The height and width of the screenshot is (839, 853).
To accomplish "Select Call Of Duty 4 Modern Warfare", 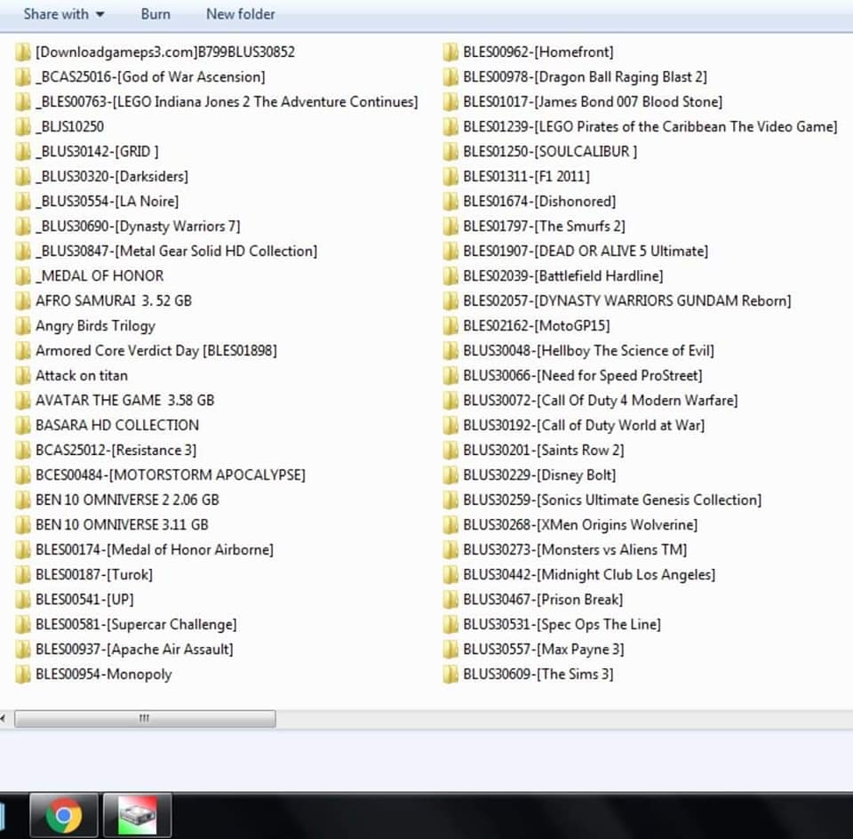I will pyautogui.click(x=600, y=401).
